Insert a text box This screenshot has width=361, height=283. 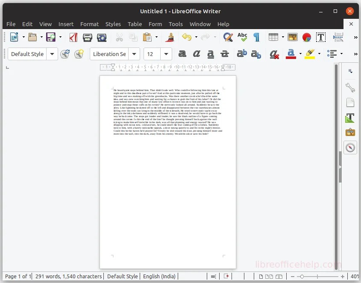tap(321, 37)
